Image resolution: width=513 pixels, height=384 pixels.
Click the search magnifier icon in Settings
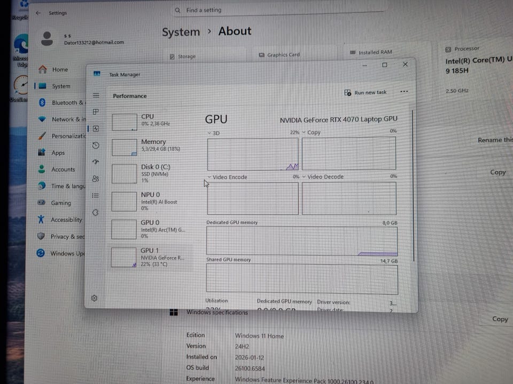pyautogui.click(x=177, y=10)
